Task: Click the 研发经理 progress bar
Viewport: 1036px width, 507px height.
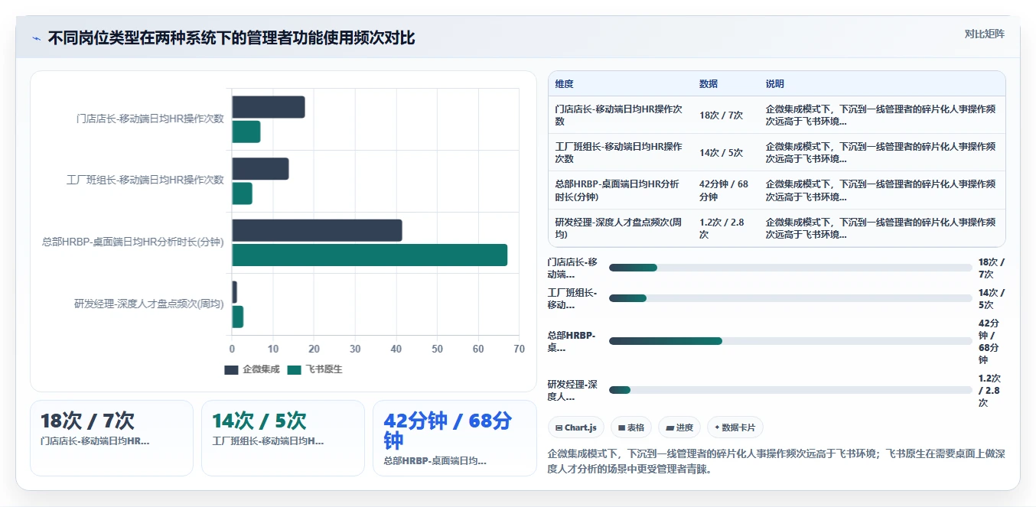Action: [x=790, y=390]
